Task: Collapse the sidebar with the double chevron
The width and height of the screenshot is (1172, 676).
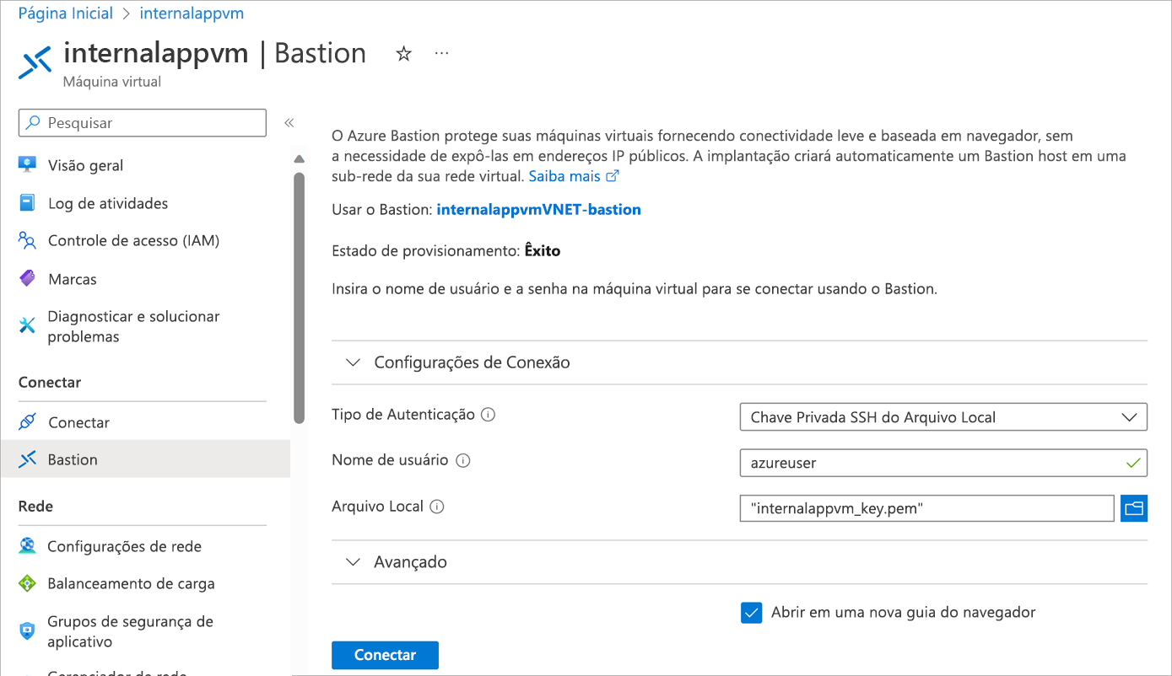Action: [289, 123]
